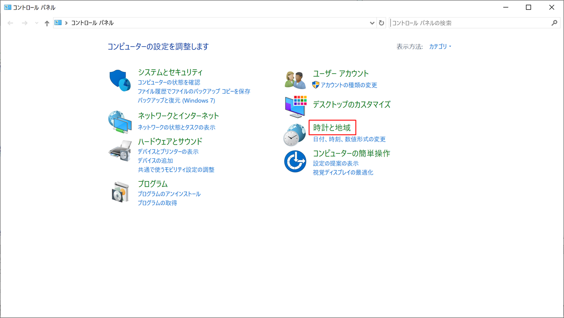Go up one level with up arrow
564x318 pixels.
click(x=47, y=23)
